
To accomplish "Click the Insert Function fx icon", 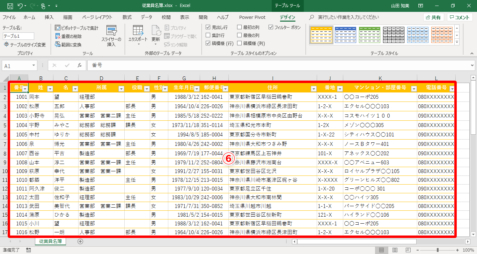I will point(80,65).
